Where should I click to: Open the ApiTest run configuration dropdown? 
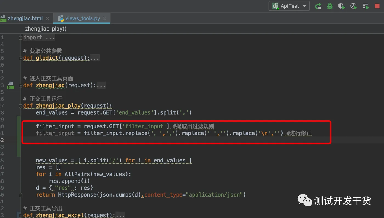click(x=289, y=6)
